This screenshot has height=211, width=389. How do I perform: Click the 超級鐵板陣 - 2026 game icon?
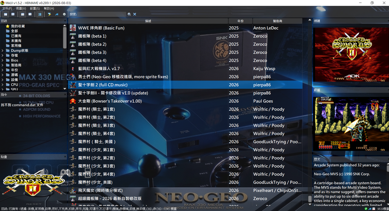[72, 199]
